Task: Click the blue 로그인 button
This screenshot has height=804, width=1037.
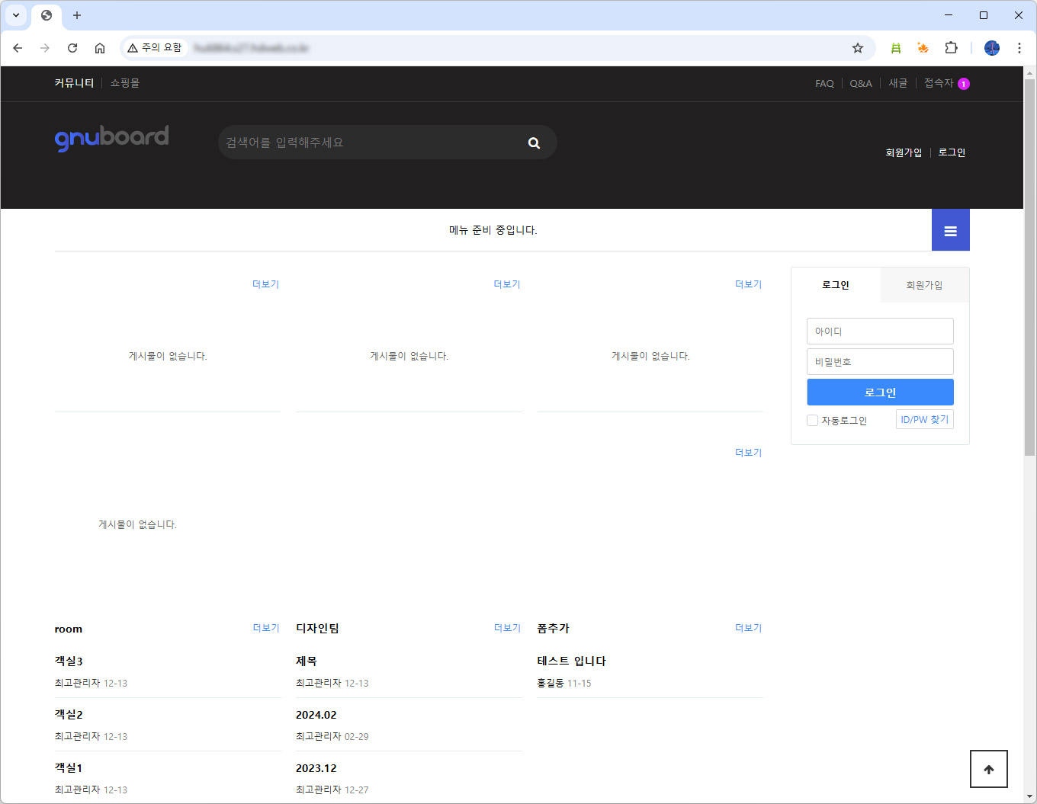Action: coord(880,392)
